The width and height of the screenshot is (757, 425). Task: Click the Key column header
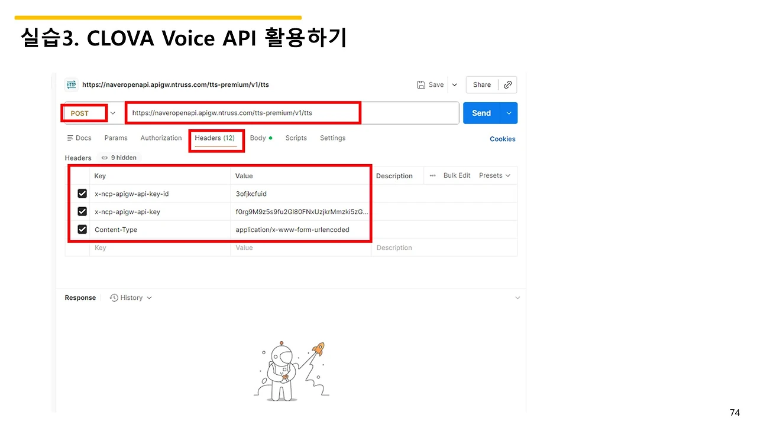(x=100, y=176)
